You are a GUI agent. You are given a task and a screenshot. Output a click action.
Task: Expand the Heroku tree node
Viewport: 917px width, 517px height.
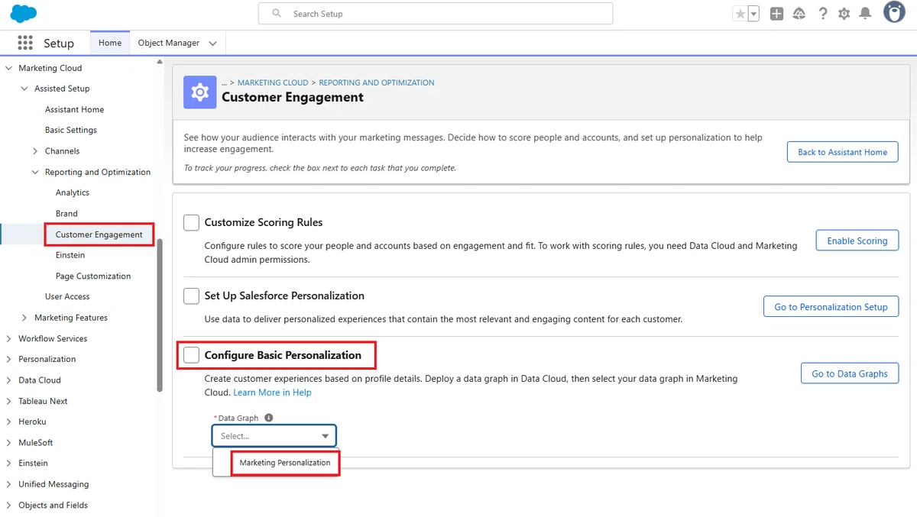pos(8,422)
